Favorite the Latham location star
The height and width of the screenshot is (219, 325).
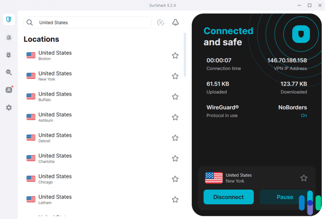(x=175, y=199)
